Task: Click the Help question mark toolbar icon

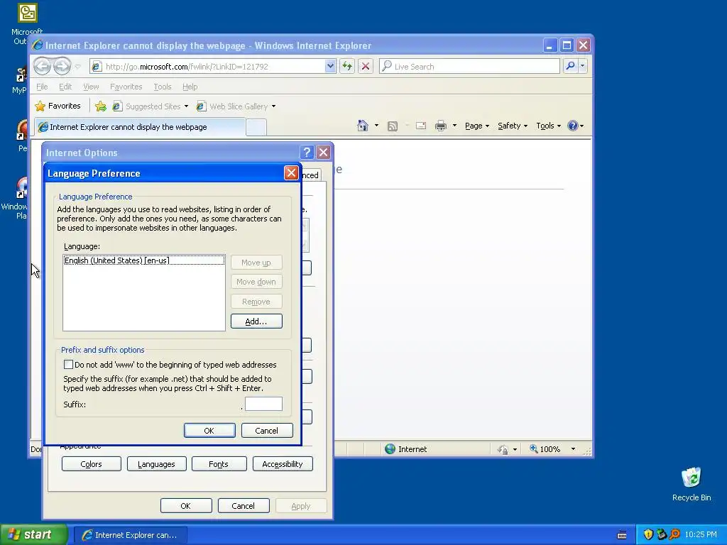Action: [573, 126]
